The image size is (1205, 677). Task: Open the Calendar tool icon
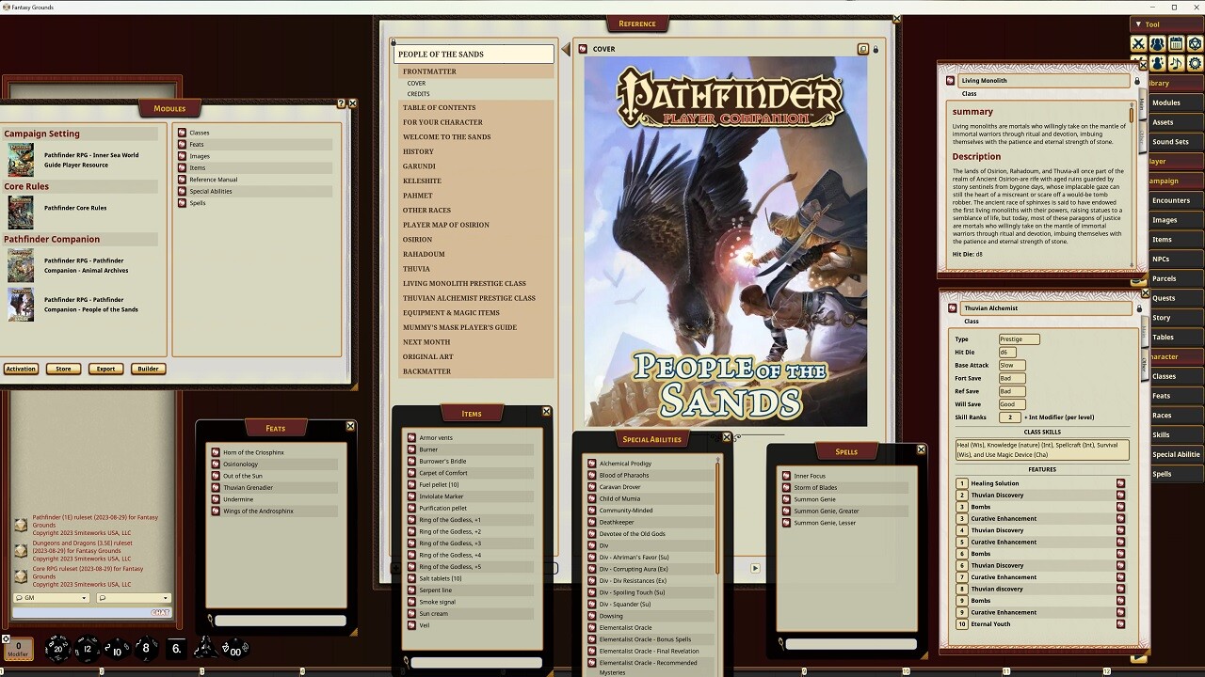[x=1176, y=43]
